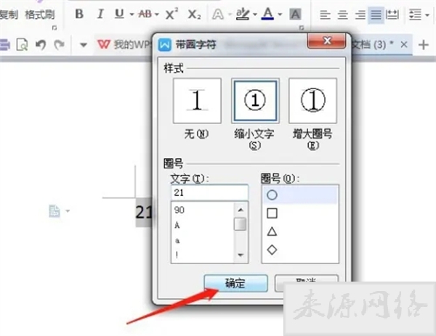Click the Copy 复制 button
The image size is (436, 336).
[x=8, y=15]
